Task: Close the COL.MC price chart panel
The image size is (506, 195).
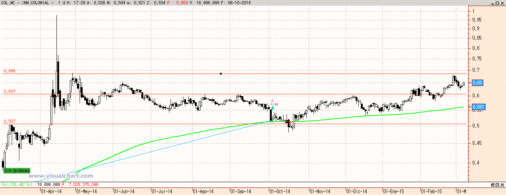Action: (x=503, y=3)
